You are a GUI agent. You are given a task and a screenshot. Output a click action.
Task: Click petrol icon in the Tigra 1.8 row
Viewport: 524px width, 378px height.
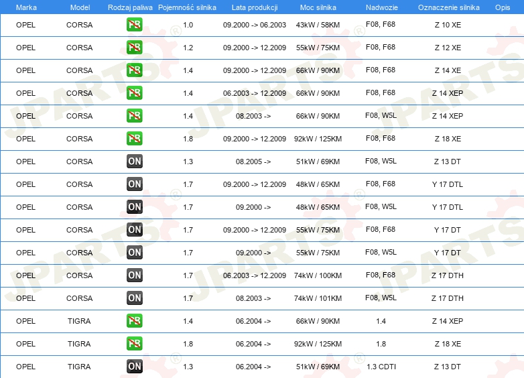(134, 344)
